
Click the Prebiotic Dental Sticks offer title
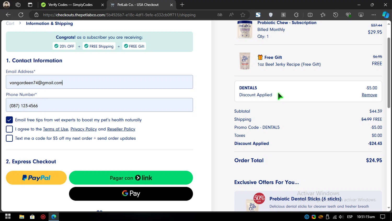305,199
